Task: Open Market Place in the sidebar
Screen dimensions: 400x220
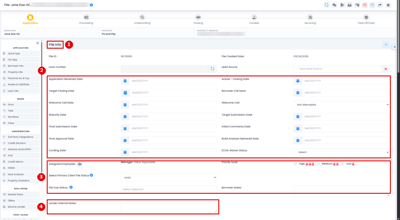Action: [21, 194]
